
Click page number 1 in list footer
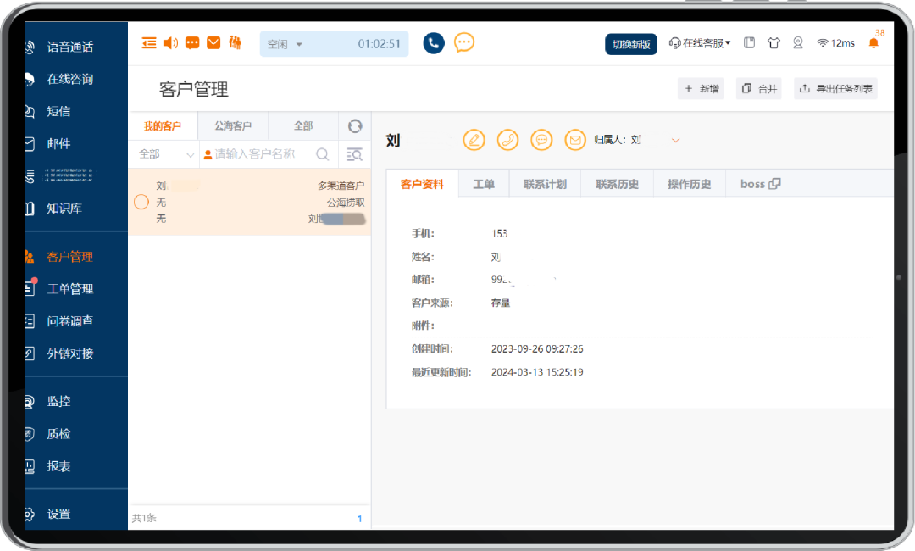[x=359, y=518]
